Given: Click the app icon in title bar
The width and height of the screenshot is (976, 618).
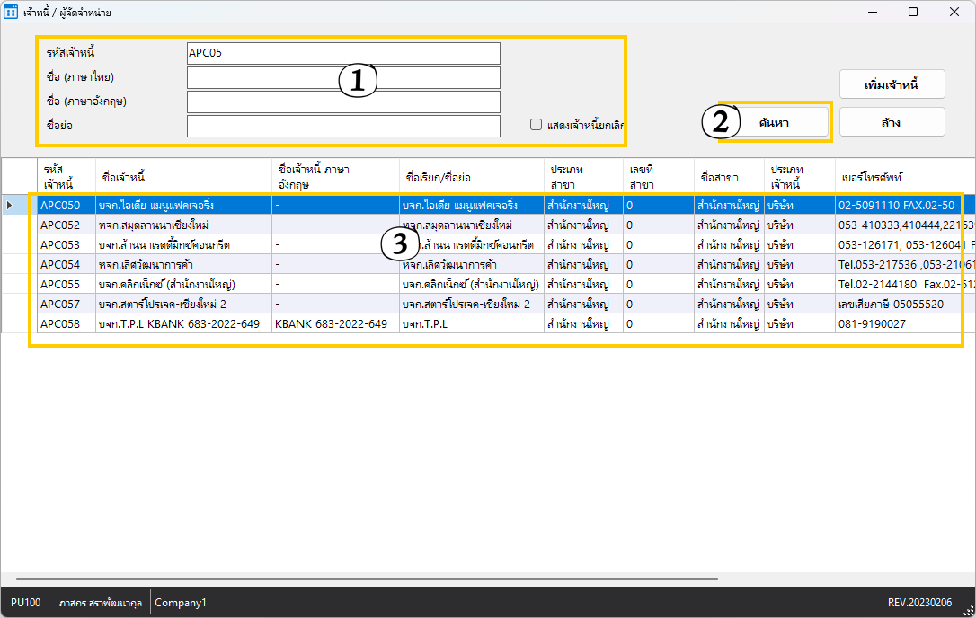Looking at the screenshot, I should (12, 13).
